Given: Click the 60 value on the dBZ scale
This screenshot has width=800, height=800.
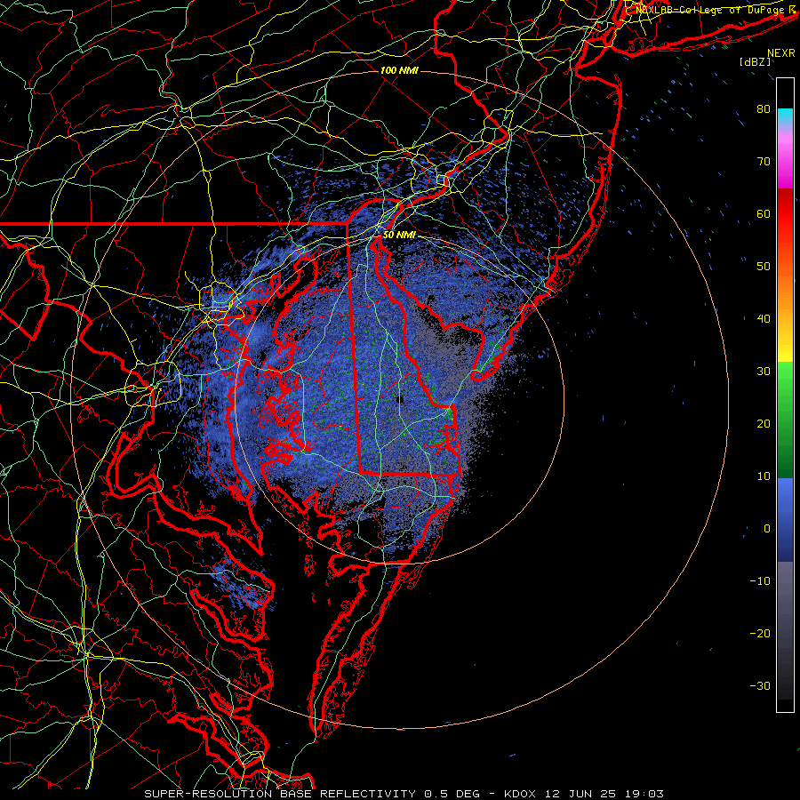Looking at the screenshot, I should [x=764, y=214].
